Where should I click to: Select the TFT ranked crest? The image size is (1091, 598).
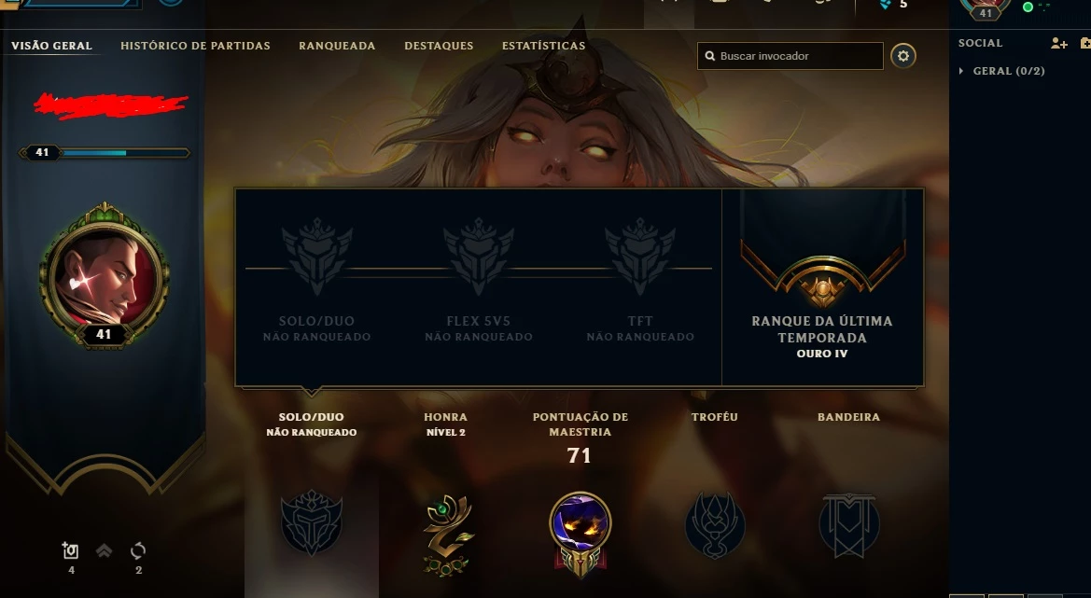(x=640, y=257)
